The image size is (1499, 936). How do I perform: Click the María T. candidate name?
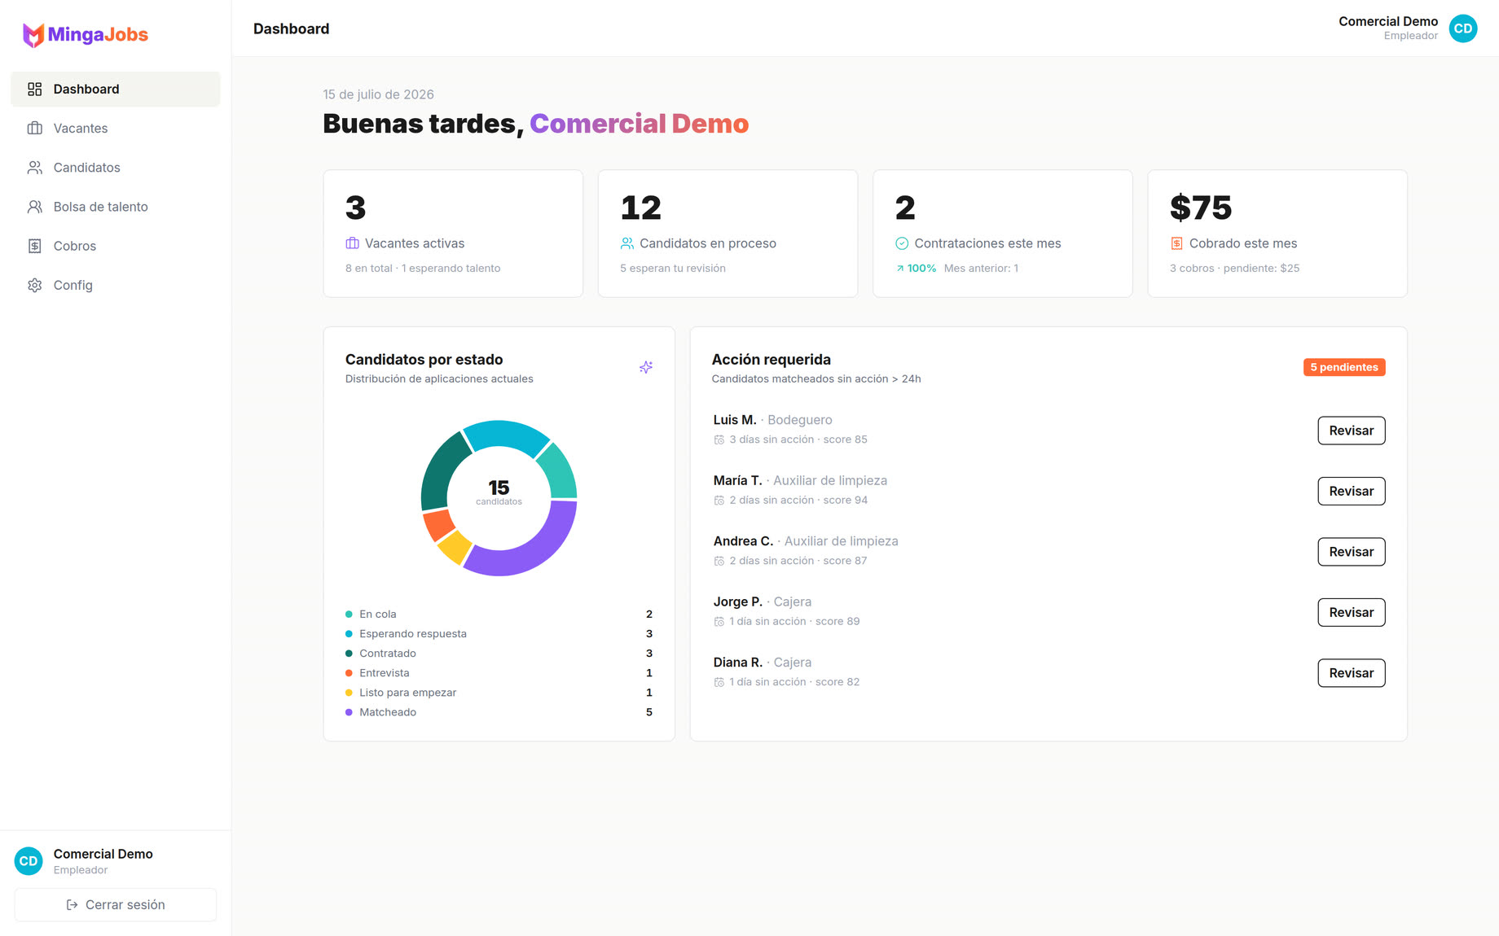(738, 480)
